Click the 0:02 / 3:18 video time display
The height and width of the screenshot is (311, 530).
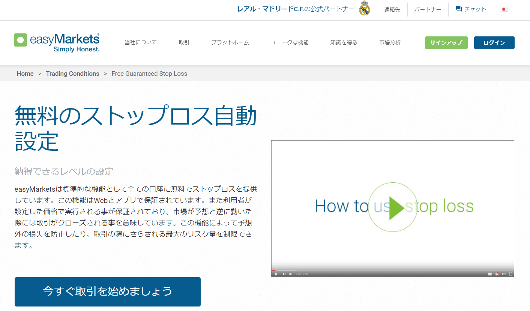[302, 274]
